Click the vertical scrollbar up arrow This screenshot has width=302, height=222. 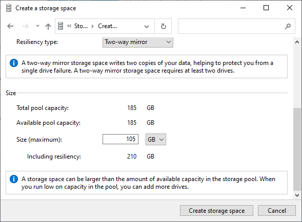click(297, 42)
